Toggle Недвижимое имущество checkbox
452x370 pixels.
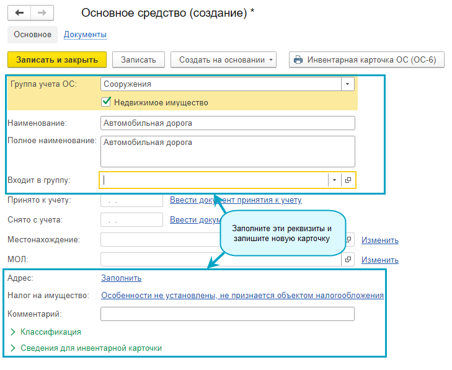pos(106,102)
